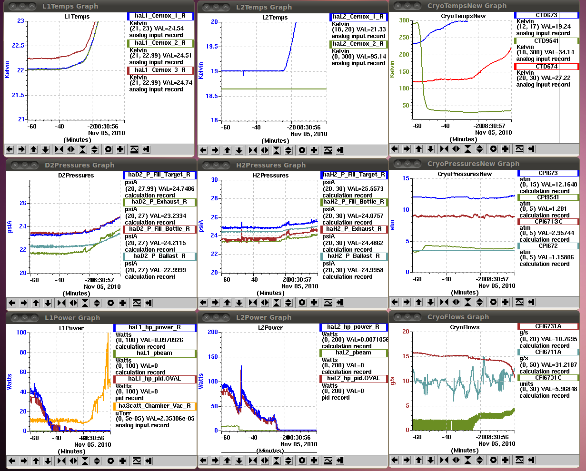Select the haL2_hp_pid.OVAL curve label

pyautogui.click(x=354, y=379)
